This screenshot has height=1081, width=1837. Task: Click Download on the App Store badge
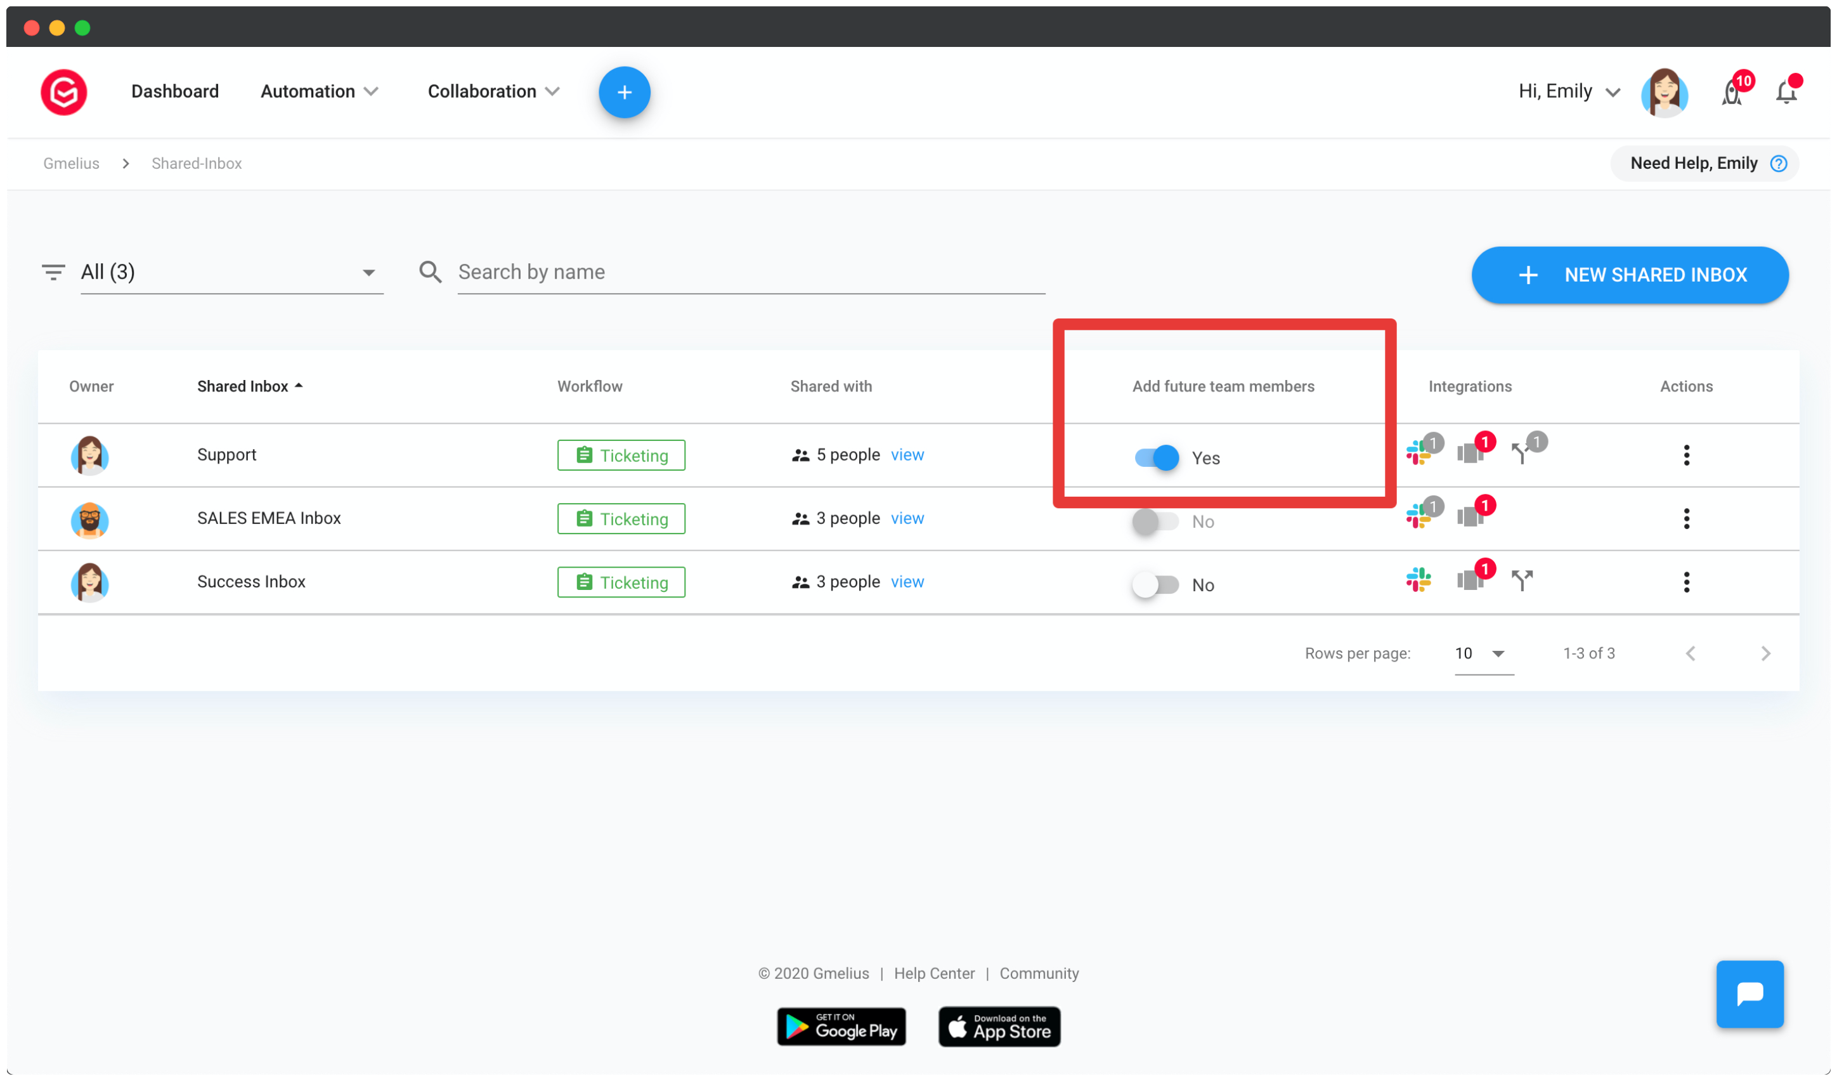pyautogui.click(x=999, y=1026)
